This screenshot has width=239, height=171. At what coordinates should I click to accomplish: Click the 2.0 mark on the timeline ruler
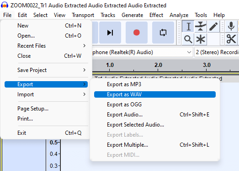tap(158, 65)
